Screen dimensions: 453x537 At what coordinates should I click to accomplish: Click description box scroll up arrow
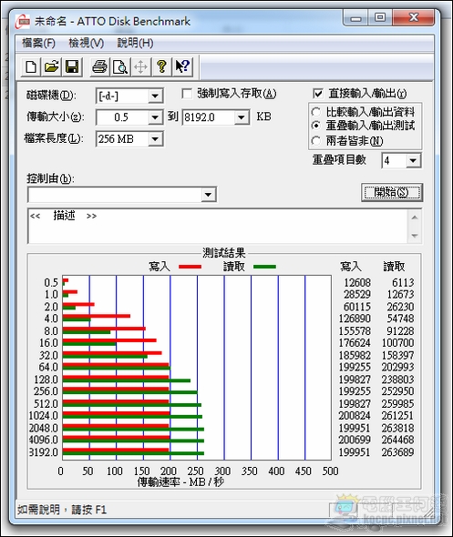pos(415,218)
